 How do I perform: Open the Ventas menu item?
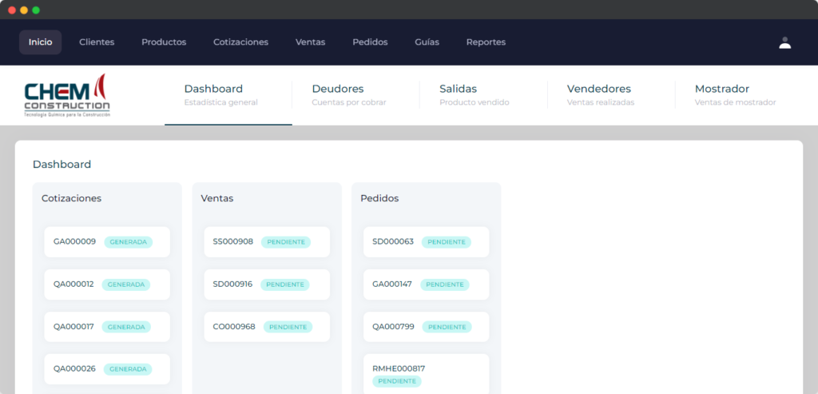(x=311, y=42)
